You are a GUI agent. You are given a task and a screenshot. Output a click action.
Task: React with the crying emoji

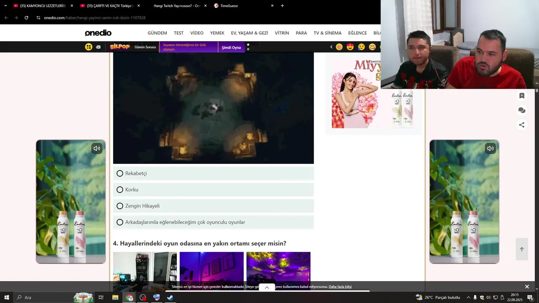click(x=361, y=47)
